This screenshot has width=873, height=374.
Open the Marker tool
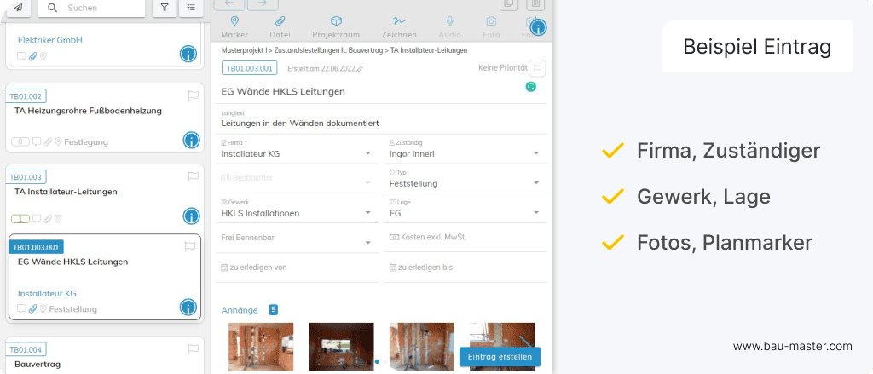coord(234,26)
